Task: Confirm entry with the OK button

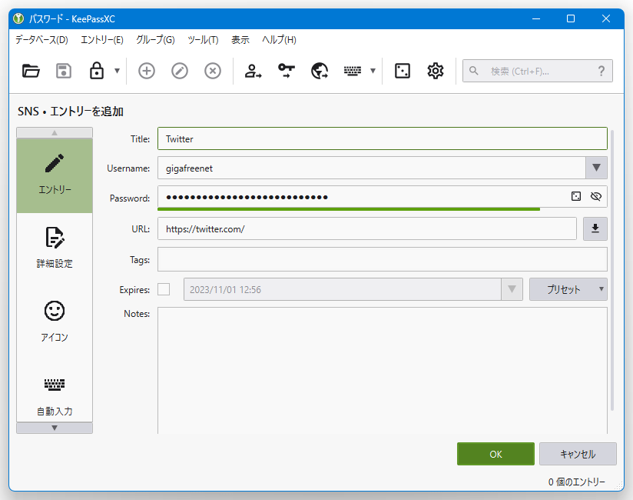Action: 495,454
